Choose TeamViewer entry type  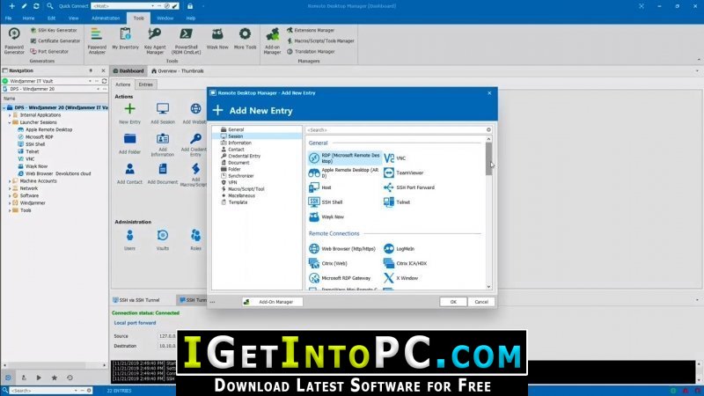click(404, 172)
